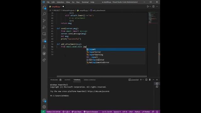Select Python 3.9.5 64-bit interpreter
Screen dimensions: 201x113
53,112
